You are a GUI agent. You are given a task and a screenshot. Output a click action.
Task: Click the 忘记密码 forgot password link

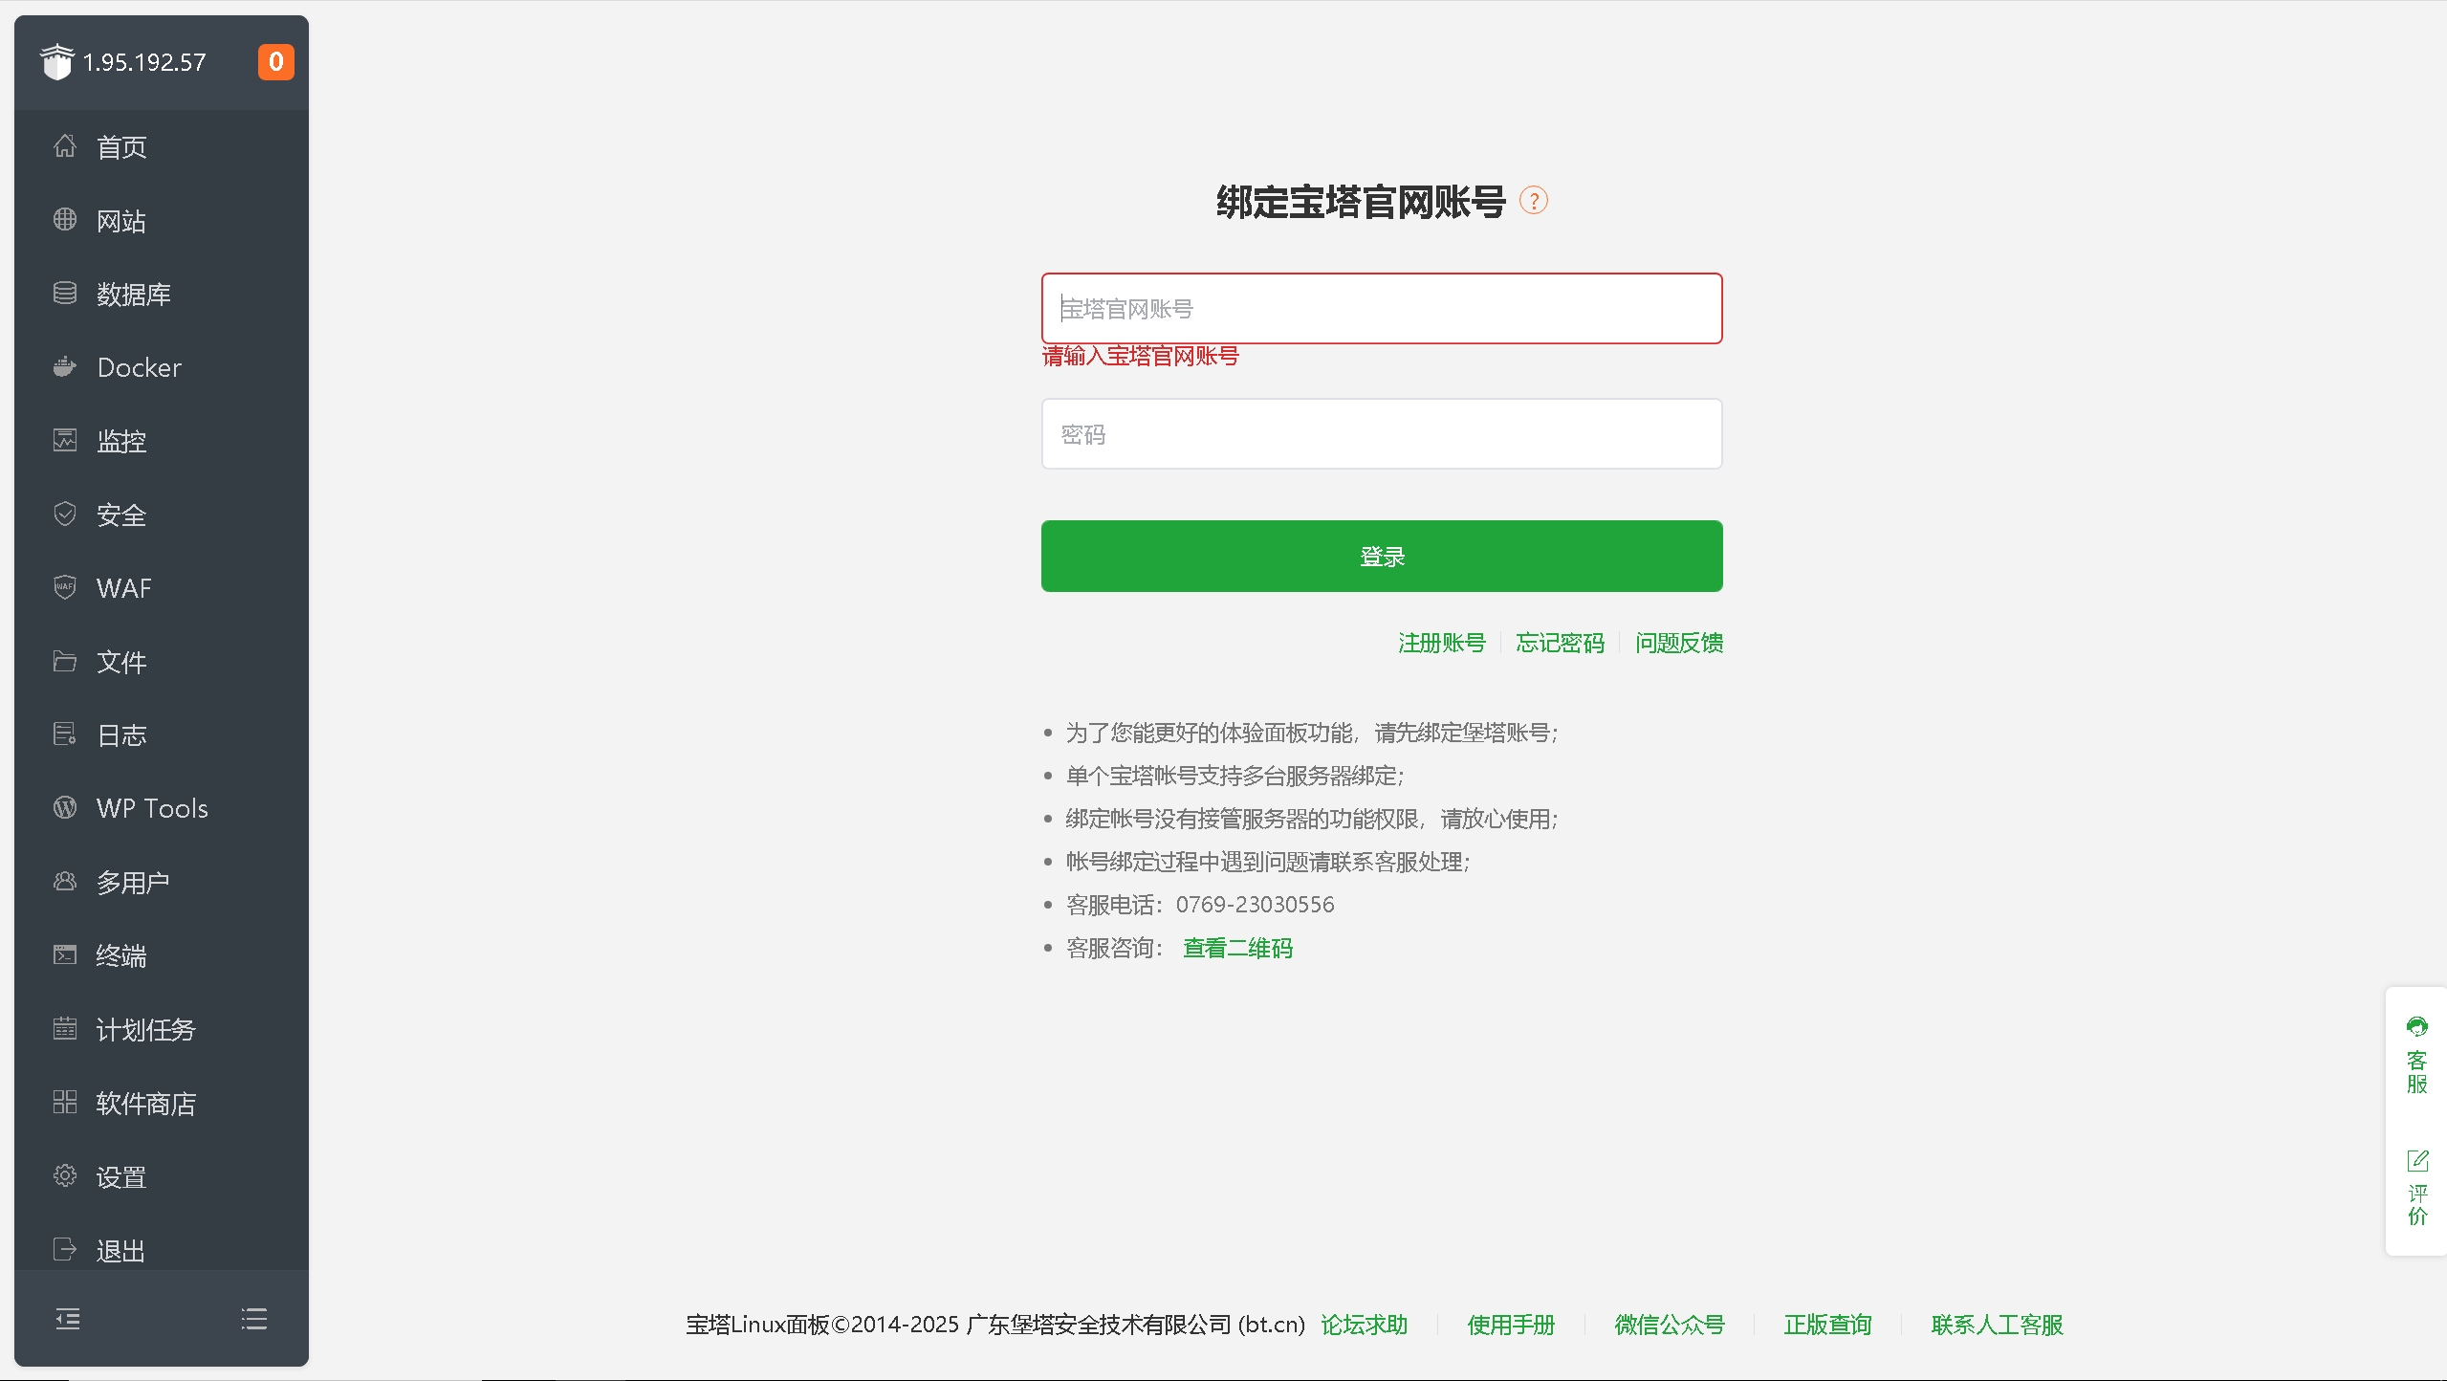pos(1560,643)
